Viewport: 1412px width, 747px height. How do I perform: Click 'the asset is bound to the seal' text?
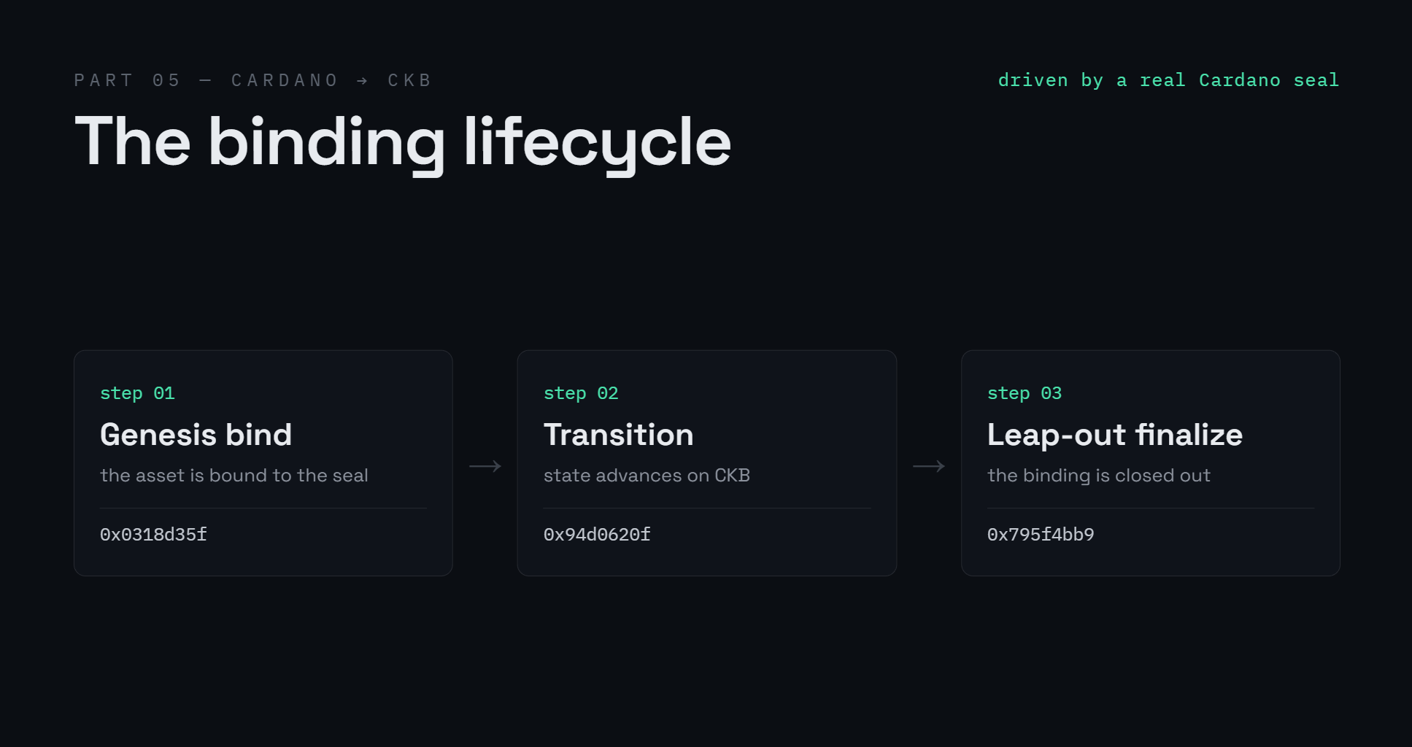click(x=234, y=476)
